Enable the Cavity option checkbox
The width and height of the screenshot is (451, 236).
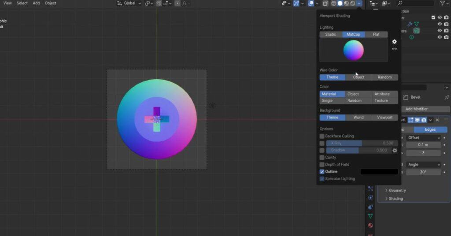[x=322, y=157]
